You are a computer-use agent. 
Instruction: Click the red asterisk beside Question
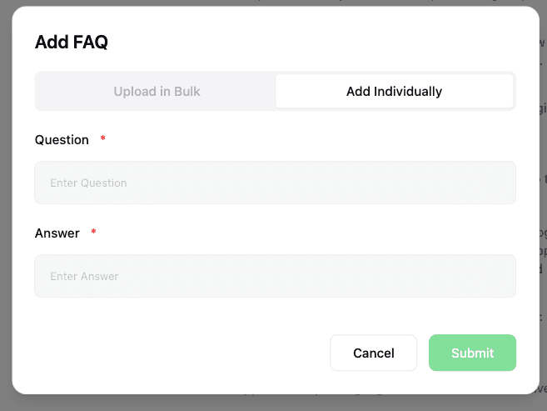[x=102, y=140]
